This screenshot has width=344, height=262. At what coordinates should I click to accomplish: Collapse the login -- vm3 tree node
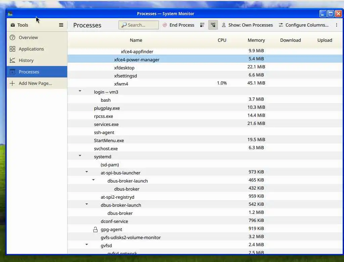[x=80, y=91]
